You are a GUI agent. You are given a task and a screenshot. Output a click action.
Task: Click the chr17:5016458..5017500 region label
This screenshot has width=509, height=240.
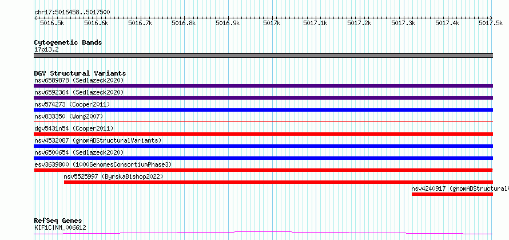(x=72, y=13)
